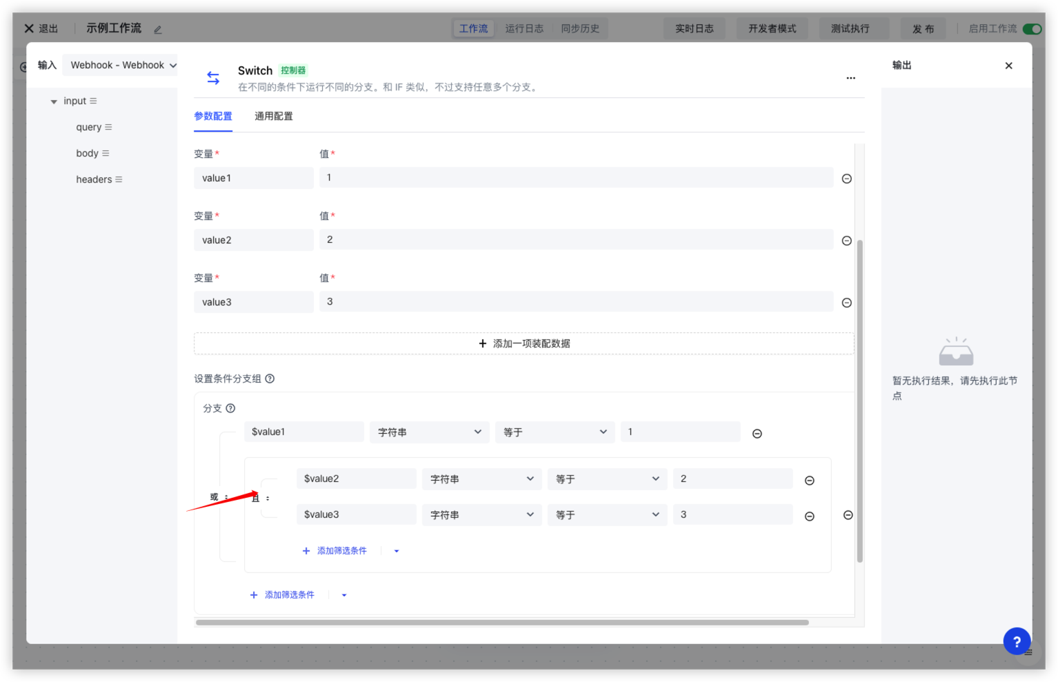Switch to the 运行日志 tab
Image resolution: width=1058 pixels, height=682 pixels.
point(523,29)
